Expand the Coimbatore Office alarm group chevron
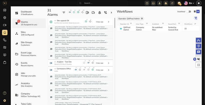The width and height of the screenshot is (205, 105). pos(108,70)
